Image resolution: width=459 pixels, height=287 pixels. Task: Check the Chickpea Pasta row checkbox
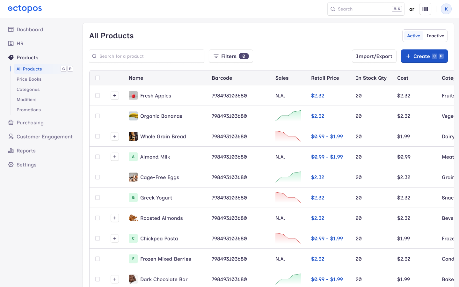[x=98, y=239]
